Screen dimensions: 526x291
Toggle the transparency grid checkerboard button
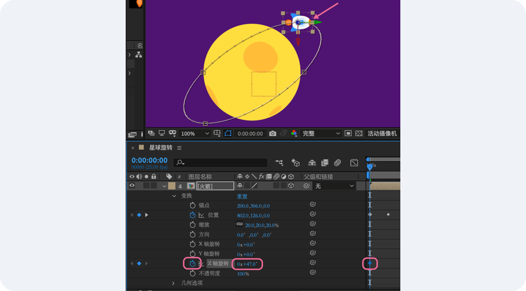coord(359,134)
